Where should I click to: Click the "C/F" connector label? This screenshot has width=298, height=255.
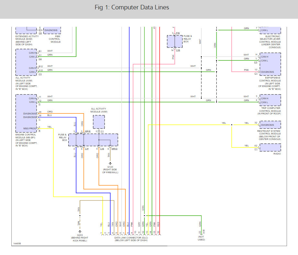87,149
